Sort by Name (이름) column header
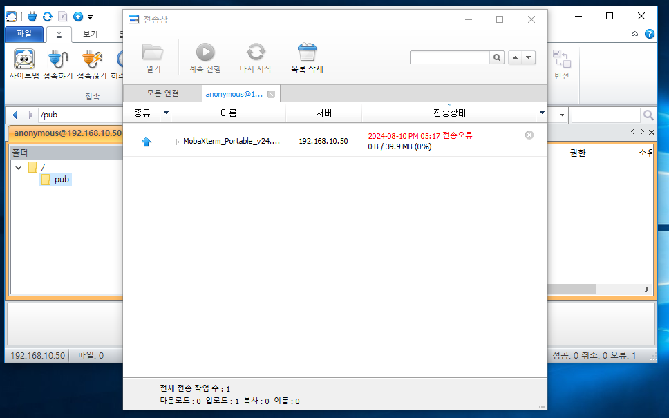669x418 pixels. pyautogui.click(x=228, y=113)
